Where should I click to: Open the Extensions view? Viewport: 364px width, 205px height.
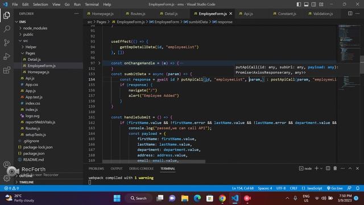click(x=7, y=70)
